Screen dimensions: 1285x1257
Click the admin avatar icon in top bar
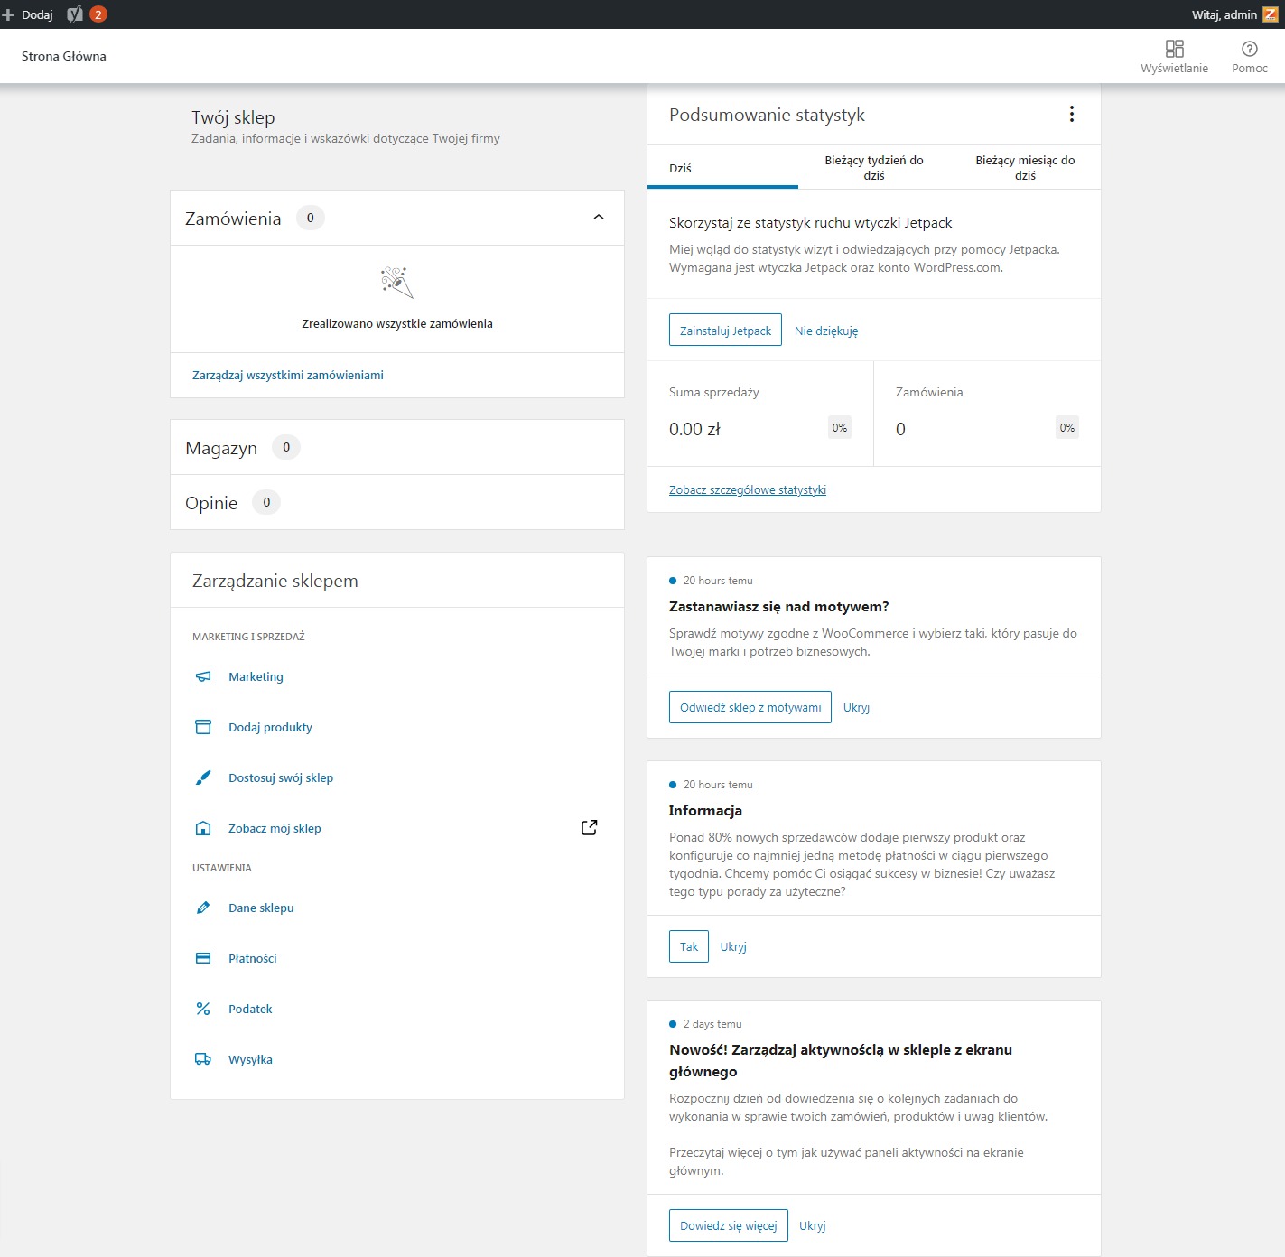1270,14
